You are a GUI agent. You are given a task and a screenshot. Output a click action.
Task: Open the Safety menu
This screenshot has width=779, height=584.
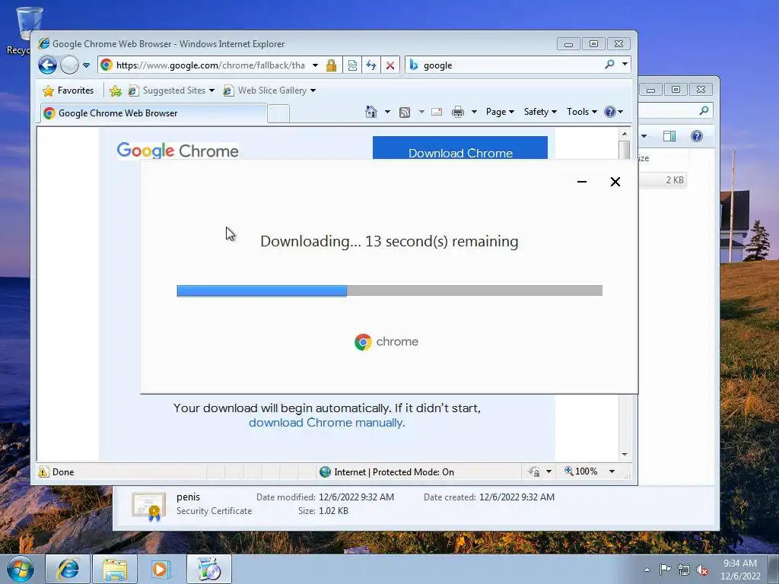(540, 112)
